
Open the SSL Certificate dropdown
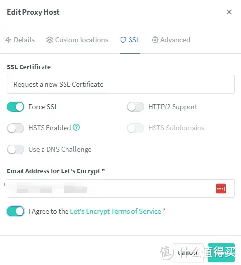click(121, 84)
